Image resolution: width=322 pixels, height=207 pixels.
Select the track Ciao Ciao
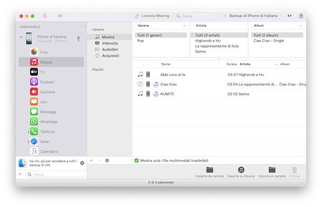tap(219, 84)
